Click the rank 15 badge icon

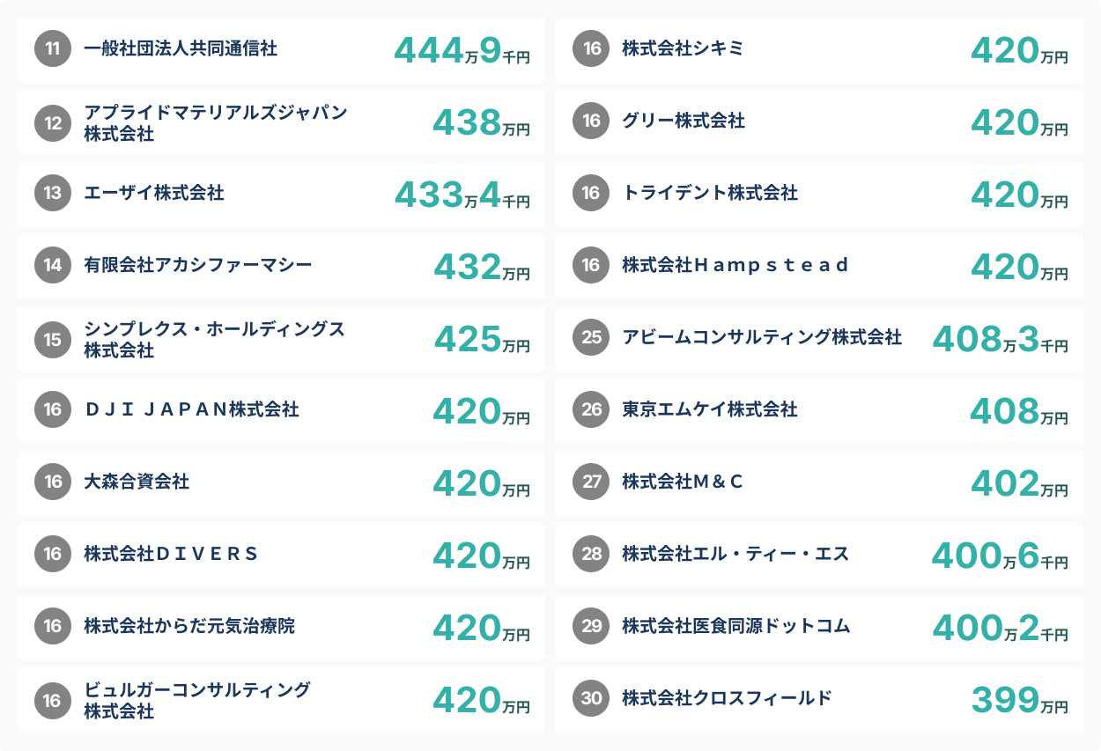(53, 339)
